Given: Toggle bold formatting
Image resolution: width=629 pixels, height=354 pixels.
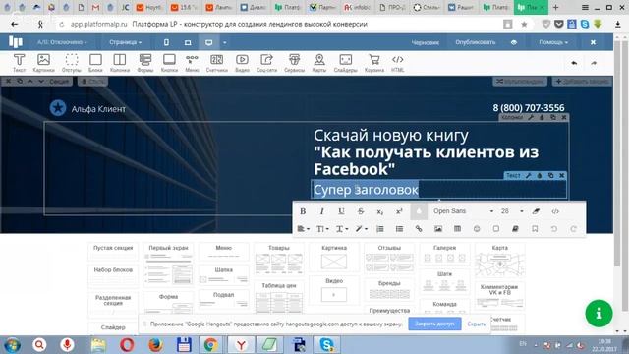Looking at the screenshot, I should tap(303, 211).
